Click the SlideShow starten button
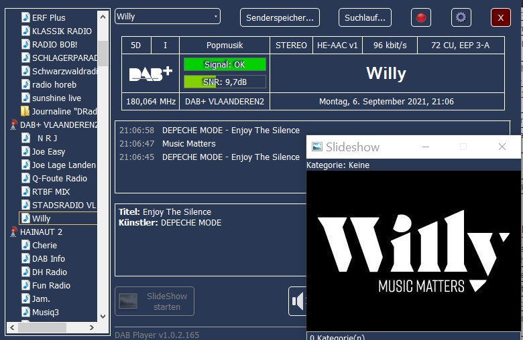 click(154, 301)
